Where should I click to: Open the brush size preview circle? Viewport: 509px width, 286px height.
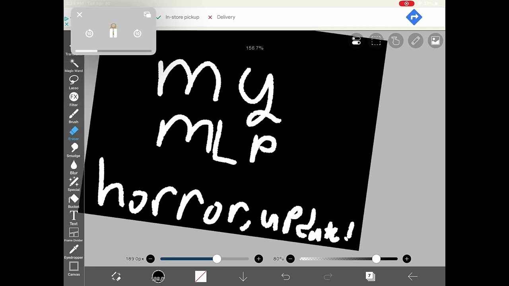tap(158, 276)
